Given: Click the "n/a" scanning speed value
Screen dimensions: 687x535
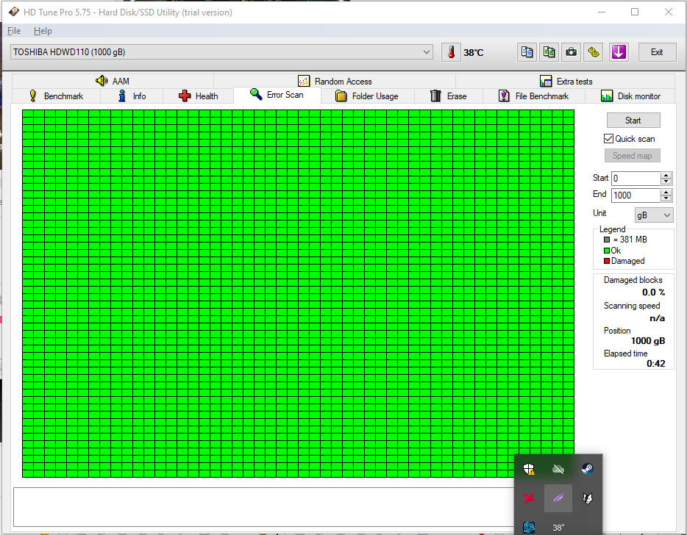Looking at the screenshot, I should point(657,318).
